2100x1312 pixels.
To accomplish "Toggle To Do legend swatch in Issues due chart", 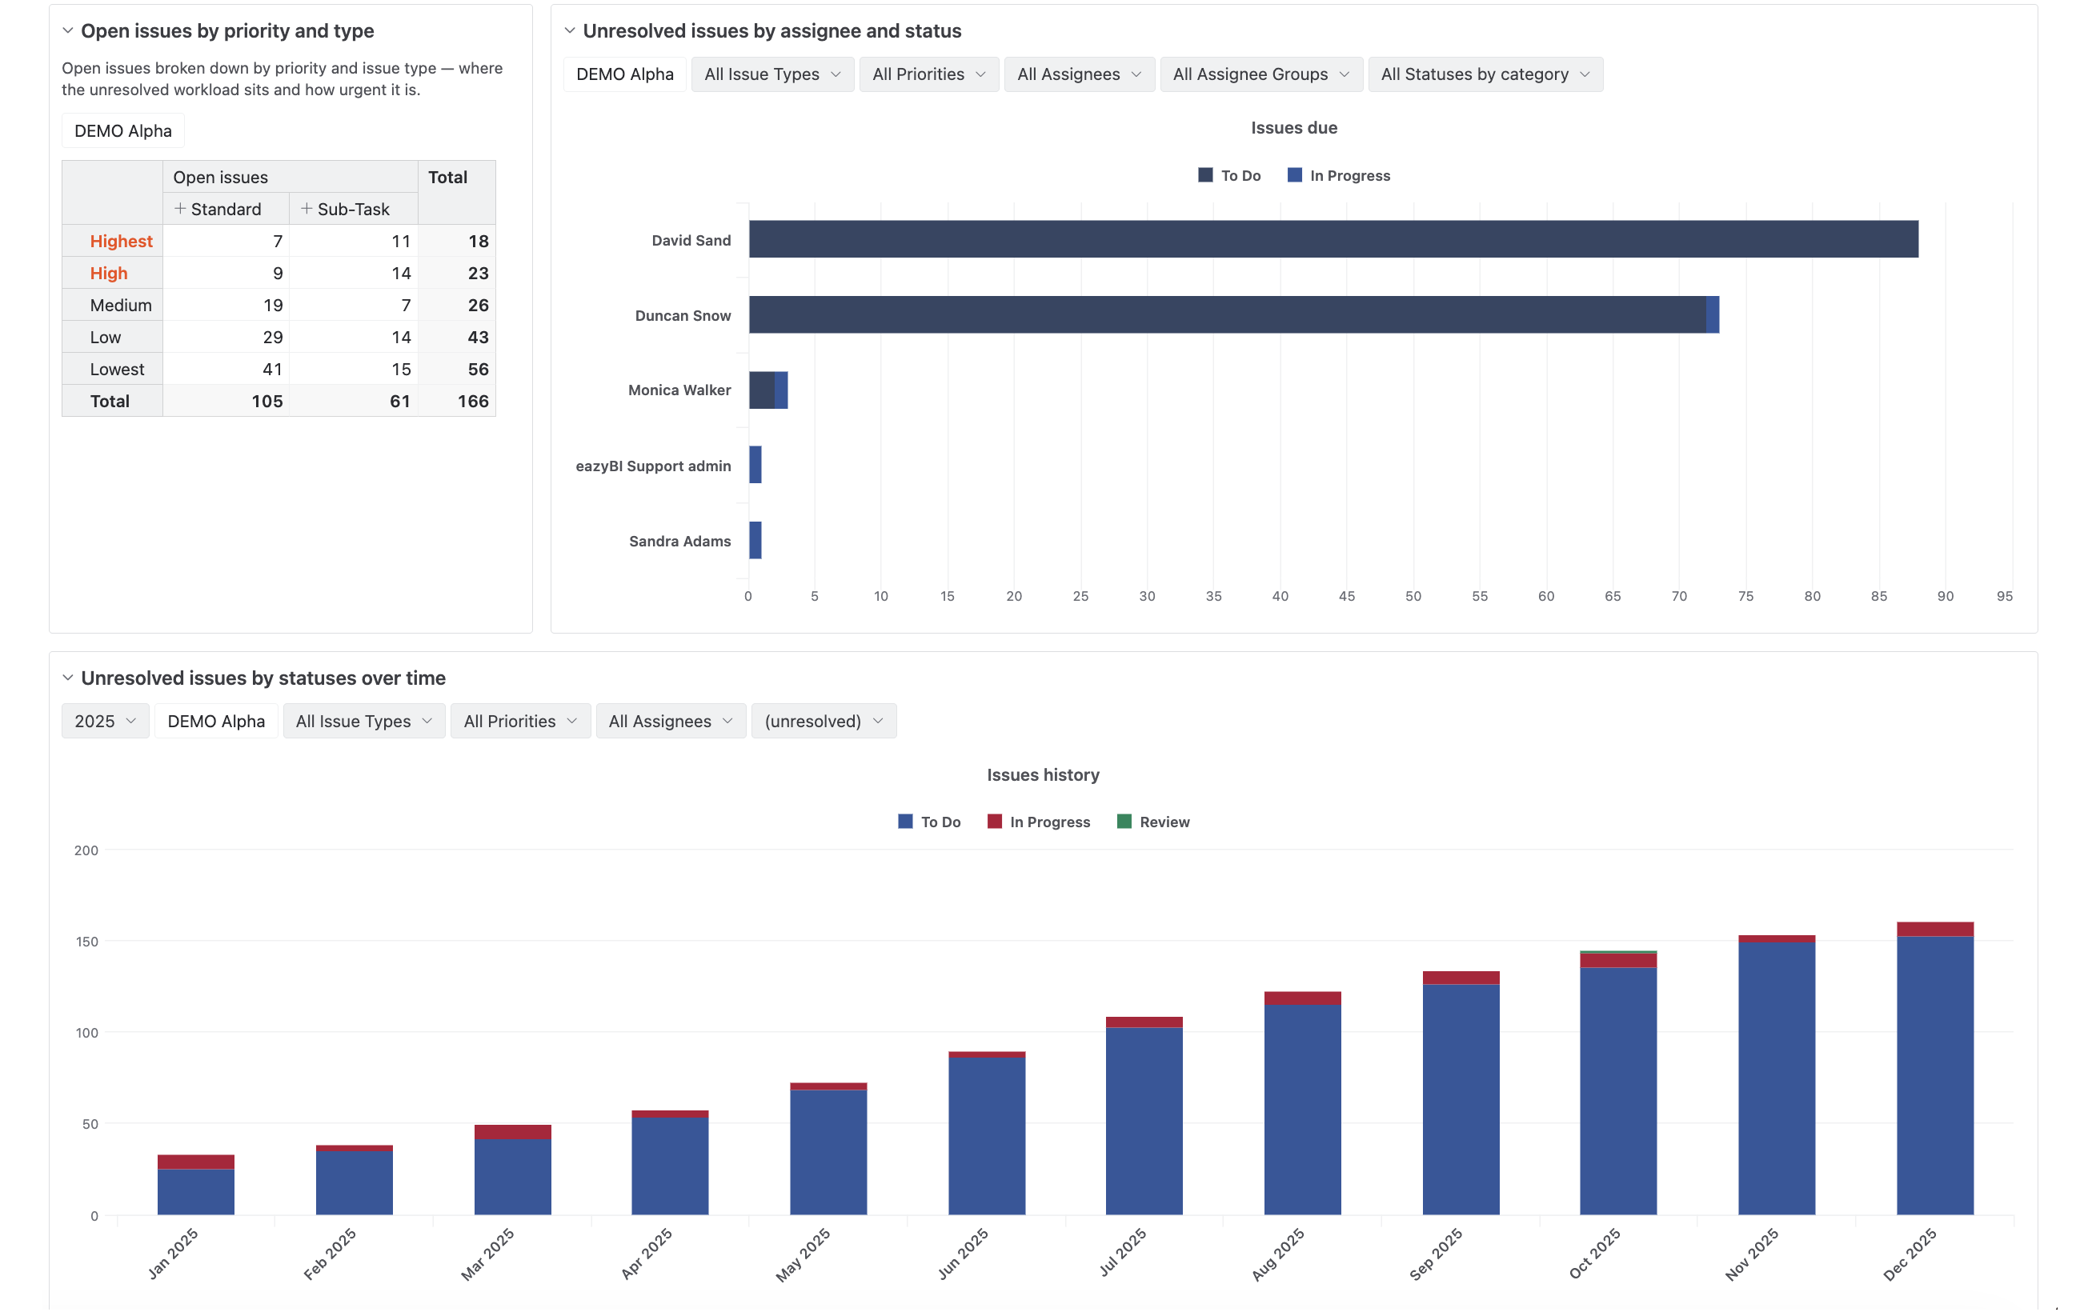I will (x=1205, y=175).
